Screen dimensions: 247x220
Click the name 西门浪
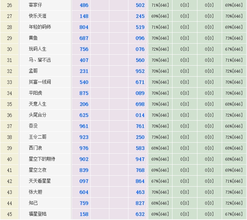(x=35, y=148)
